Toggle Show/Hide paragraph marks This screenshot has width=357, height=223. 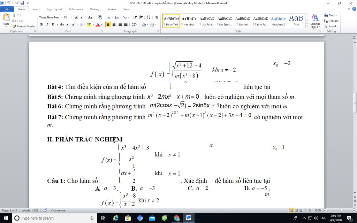click(157, 17)
